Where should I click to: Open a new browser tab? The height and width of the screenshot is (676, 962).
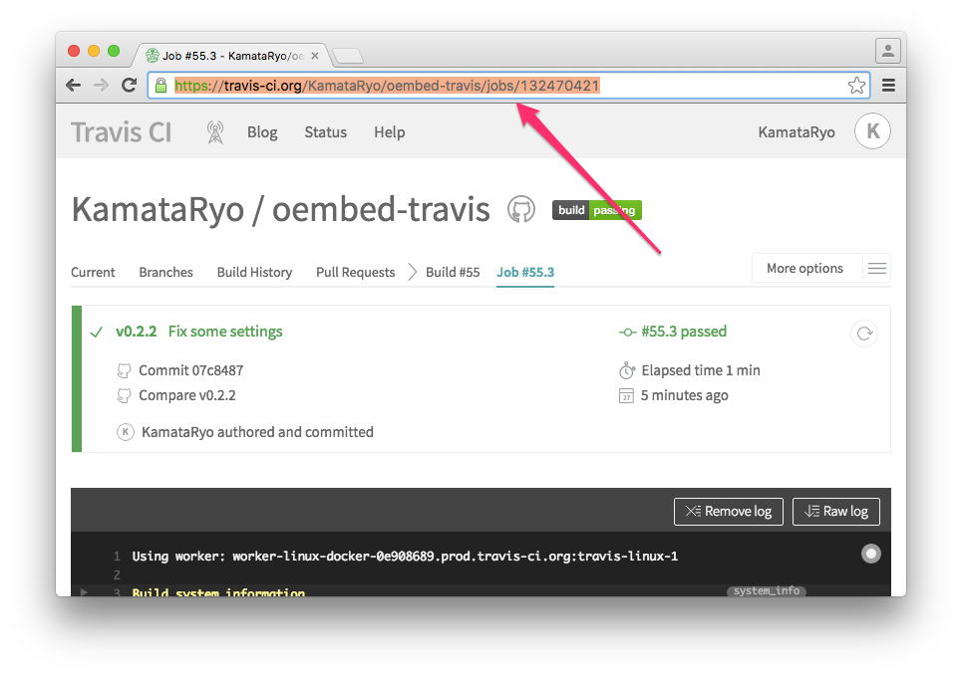coord(348,56)
